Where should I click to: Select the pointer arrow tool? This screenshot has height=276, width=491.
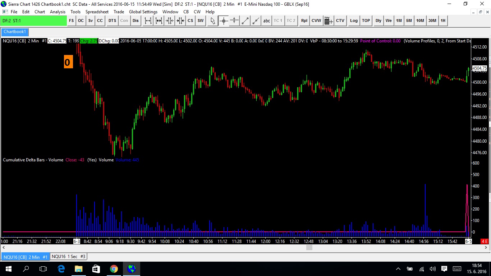213,20
